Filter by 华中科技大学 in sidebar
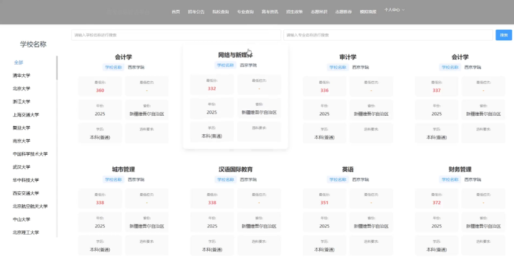The image size is (514, 257). click(x=25, y=180)
